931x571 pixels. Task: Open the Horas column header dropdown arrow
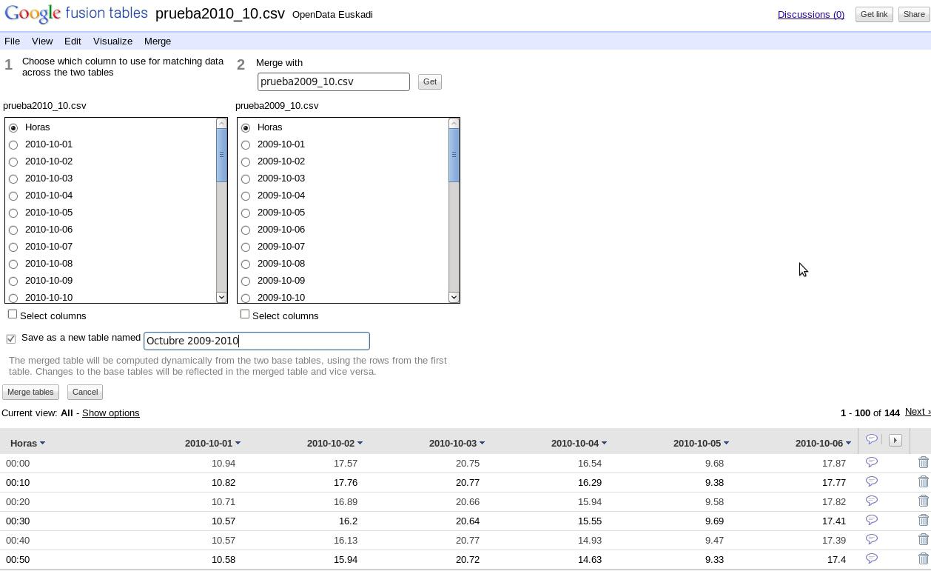pos(42,444)
